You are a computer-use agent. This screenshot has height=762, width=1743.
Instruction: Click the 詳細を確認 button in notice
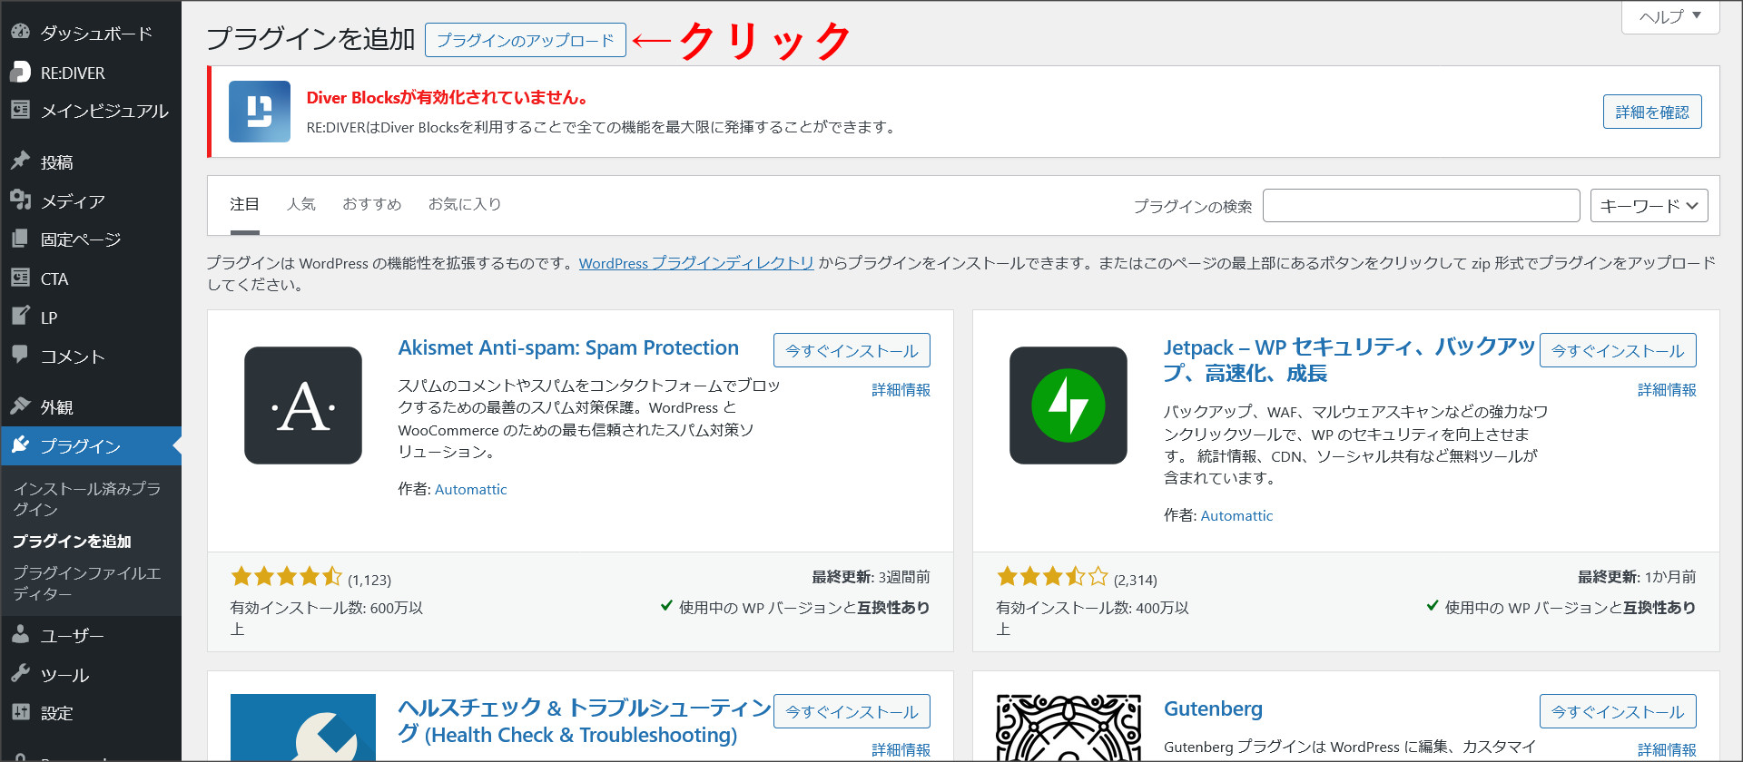click(1652, 112)
